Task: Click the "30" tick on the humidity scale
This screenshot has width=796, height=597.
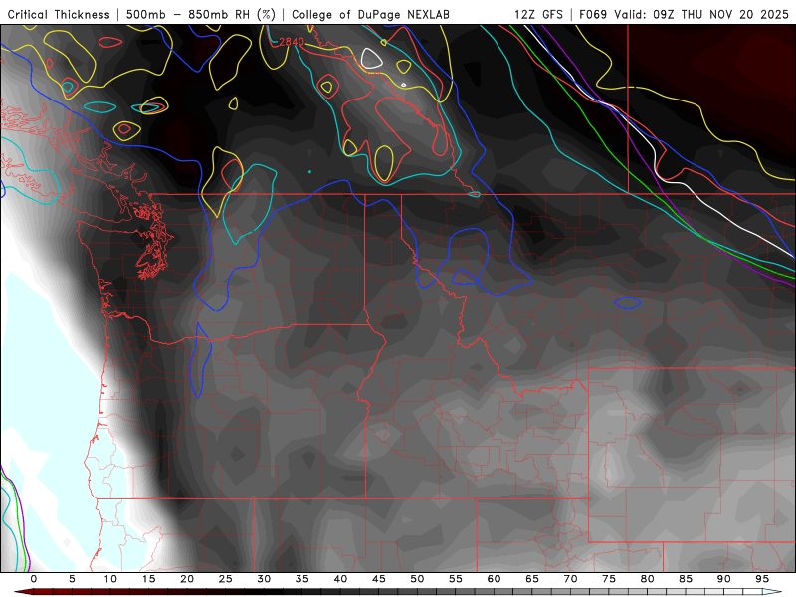Action: point(264,579)
